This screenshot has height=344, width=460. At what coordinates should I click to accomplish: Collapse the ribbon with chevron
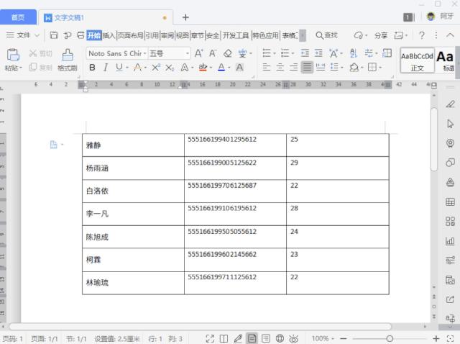[x=450, y=35]
